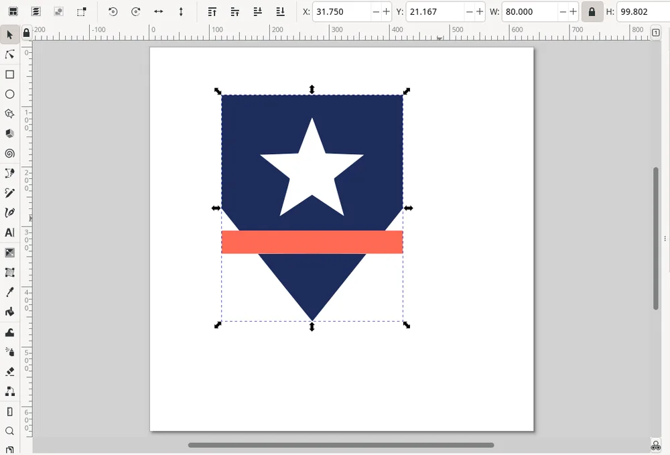Screen dimensions: 670x455
Task: Select the Node editing tool
Action: 10,54
